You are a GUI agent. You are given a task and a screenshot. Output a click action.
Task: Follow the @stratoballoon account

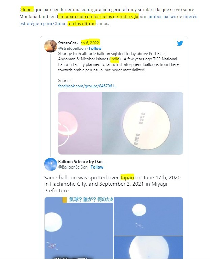tap(95, 48)
